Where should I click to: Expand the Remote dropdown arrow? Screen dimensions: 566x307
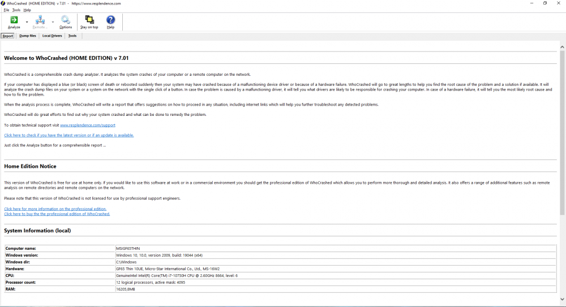click(x=53, y=23)
